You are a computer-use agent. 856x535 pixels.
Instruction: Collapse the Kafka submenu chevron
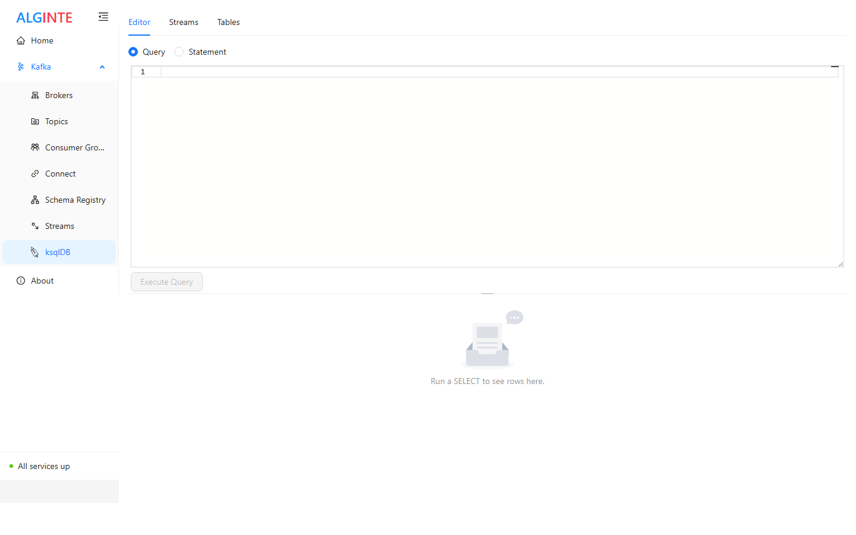click(x=102, y=67)
